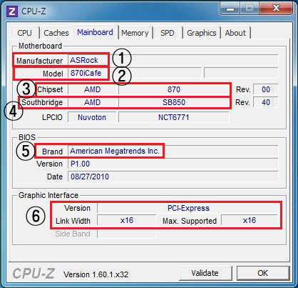Click the Nuvoton LPCIO vendor field

[x=93, y=117]
